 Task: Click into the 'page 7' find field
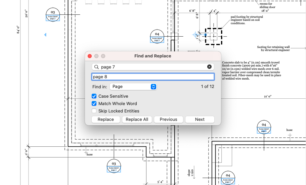pyautogui.click(x=153, y=67)
